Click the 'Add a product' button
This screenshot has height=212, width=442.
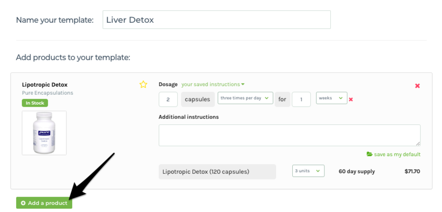tap(44, 203)
